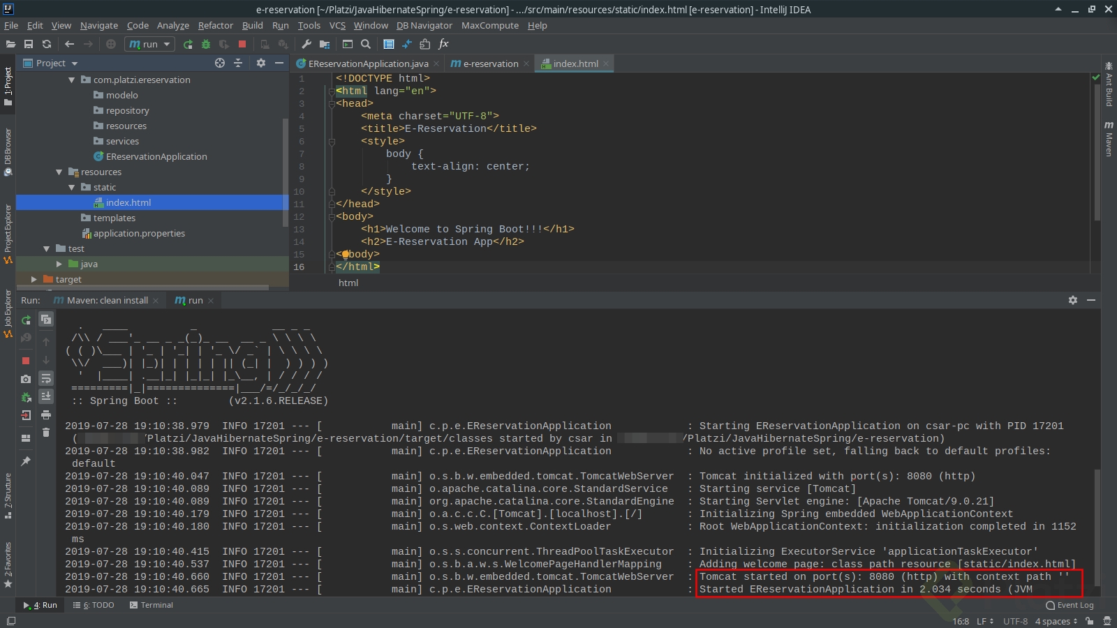Switch to EReservationApplication.java tab
This screenshot has width=1117, height=628.
click(367, 63)
